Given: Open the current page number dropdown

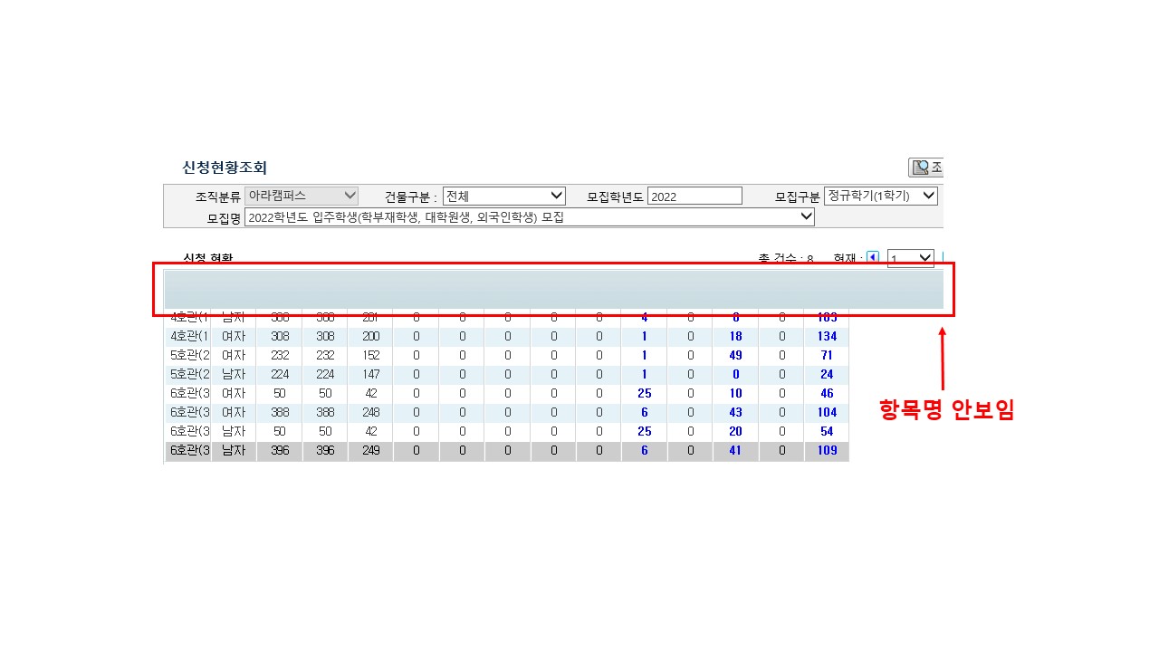Looking at the screenshot, I should pos(910,259).
